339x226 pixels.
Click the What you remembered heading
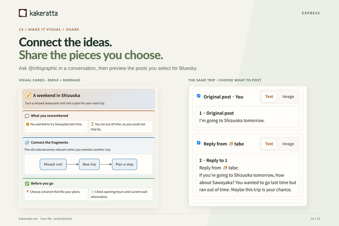[49, 116]
